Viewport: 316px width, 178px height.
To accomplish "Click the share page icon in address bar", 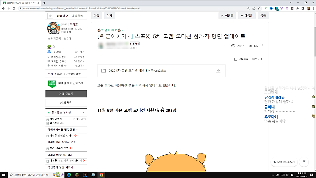I will click(254, 9).
